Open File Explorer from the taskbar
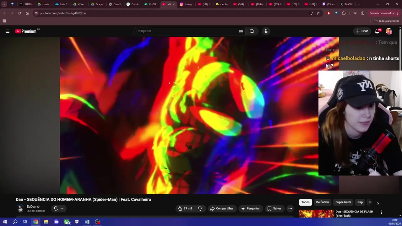This screenshot has height=226, width=402. tap(46, 222)
